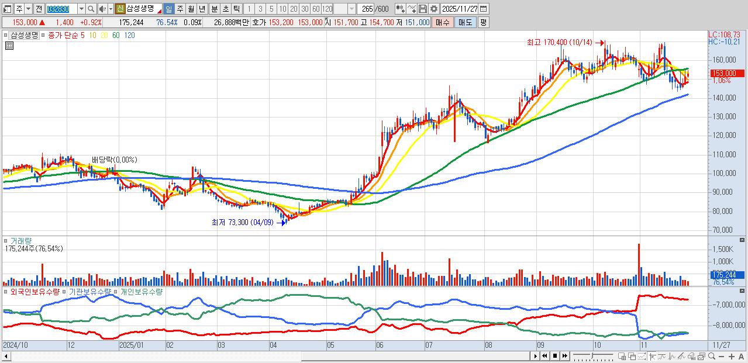Choose the 1 interval button

(x=249, y=9)
